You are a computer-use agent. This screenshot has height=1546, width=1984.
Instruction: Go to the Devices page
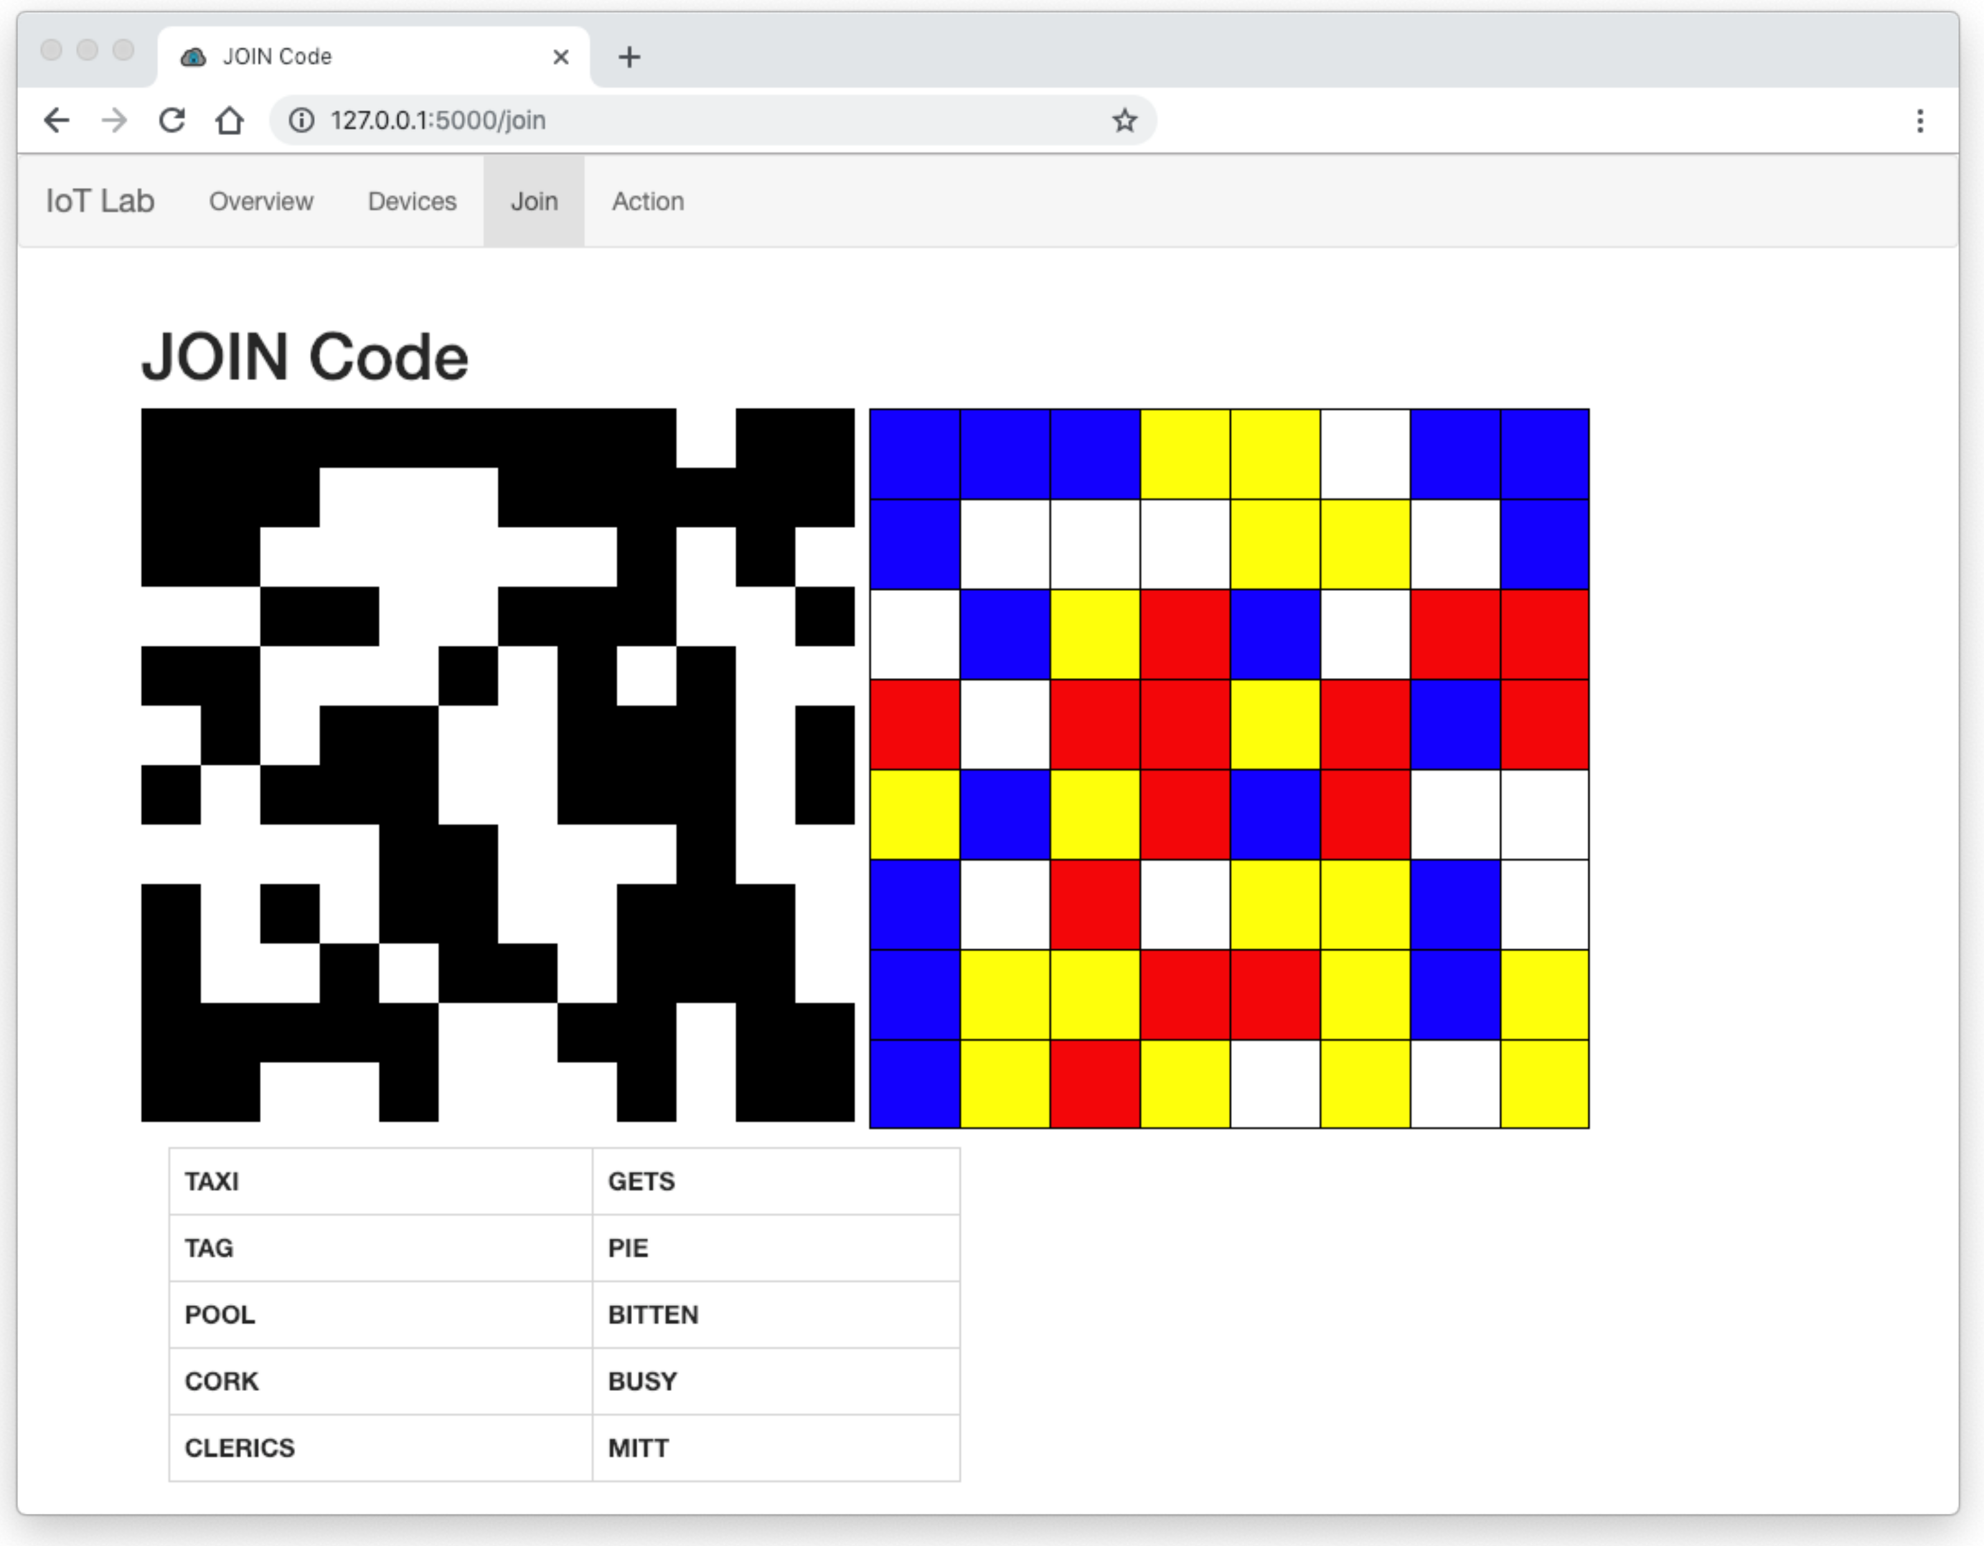click(x=411, y=200)
